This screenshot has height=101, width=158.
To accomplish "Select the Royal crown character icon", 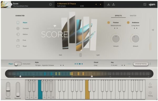I will (18, 46).
